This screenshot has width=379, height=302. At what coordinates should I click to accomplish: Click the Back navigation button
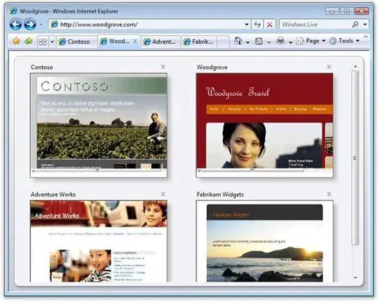(15, 25)
